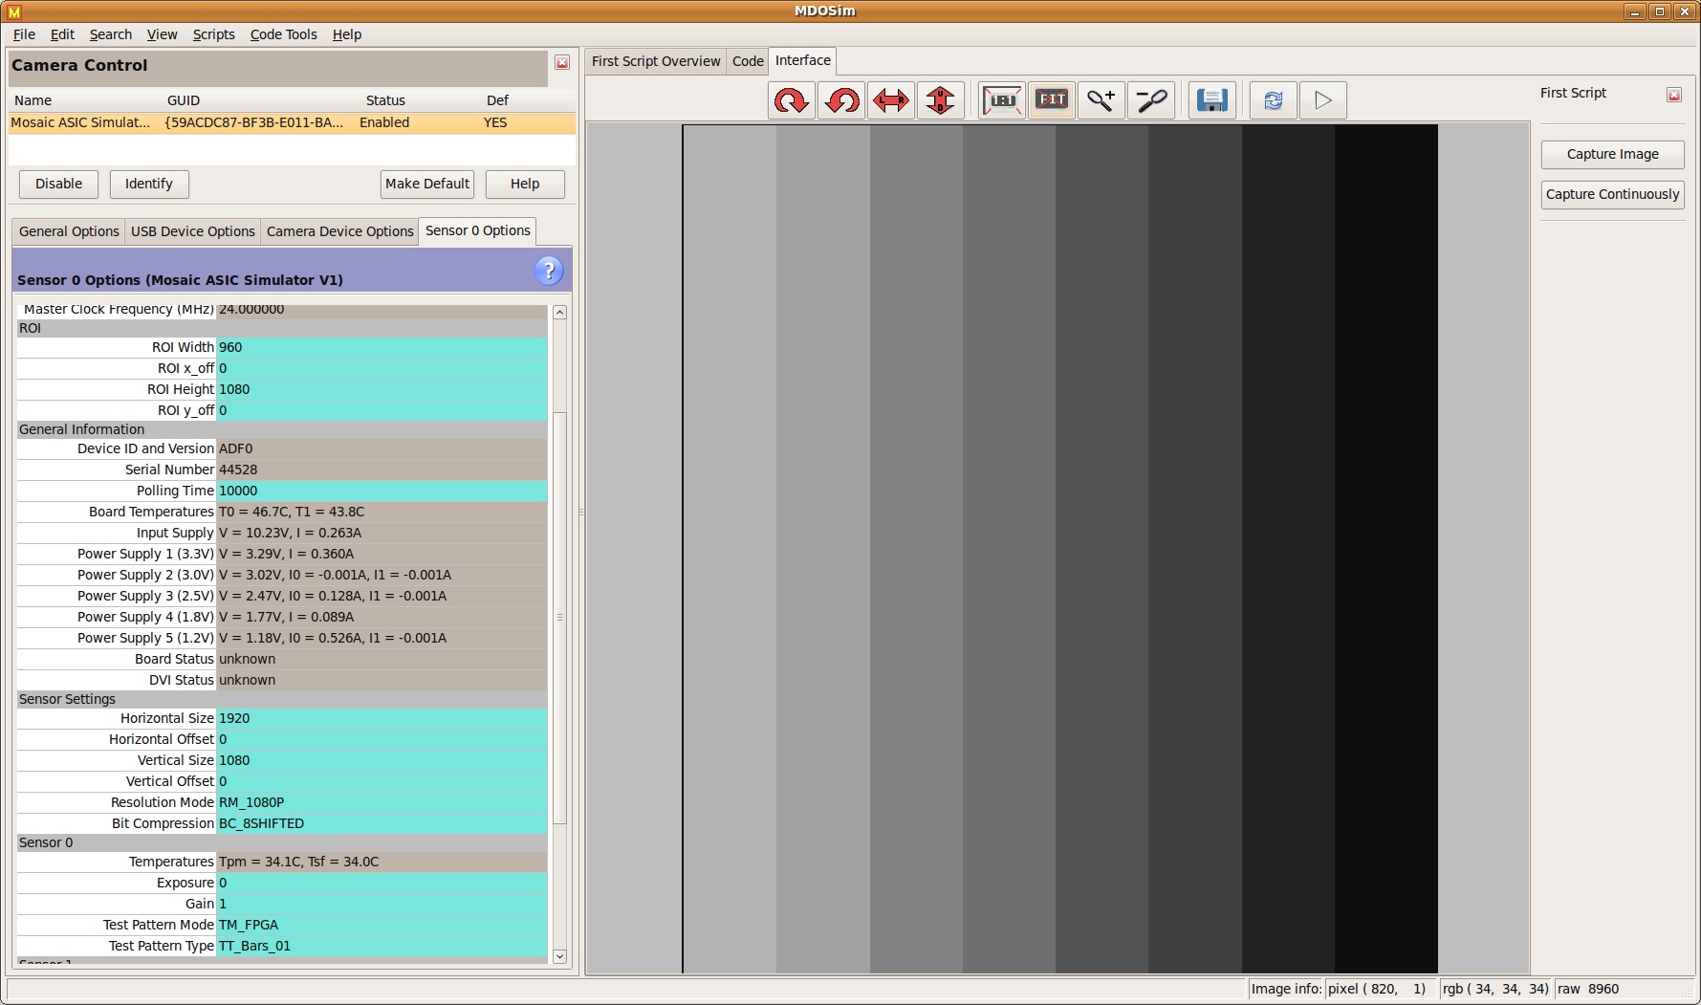This screenshot has height=1005, width=1701.
Task: Rotate the image clockwise
Action: 792,100
